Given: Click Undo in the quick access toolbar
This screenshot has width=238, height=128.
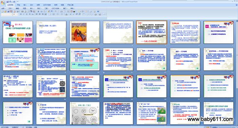Looking at the screenshot, I should [10, 1].
